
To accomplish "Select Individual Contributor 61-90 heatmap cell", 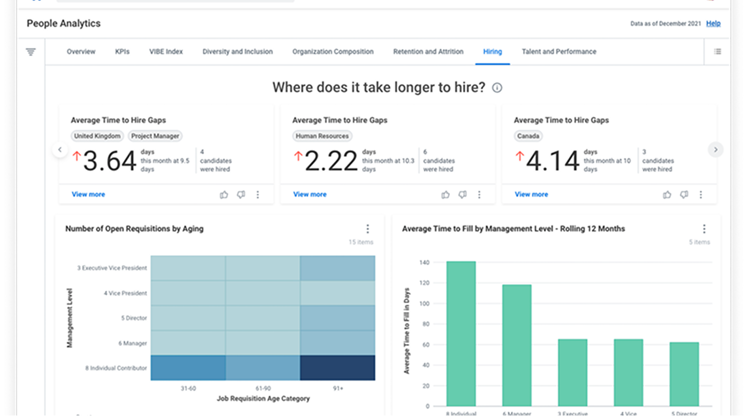I will pos(263,368).
